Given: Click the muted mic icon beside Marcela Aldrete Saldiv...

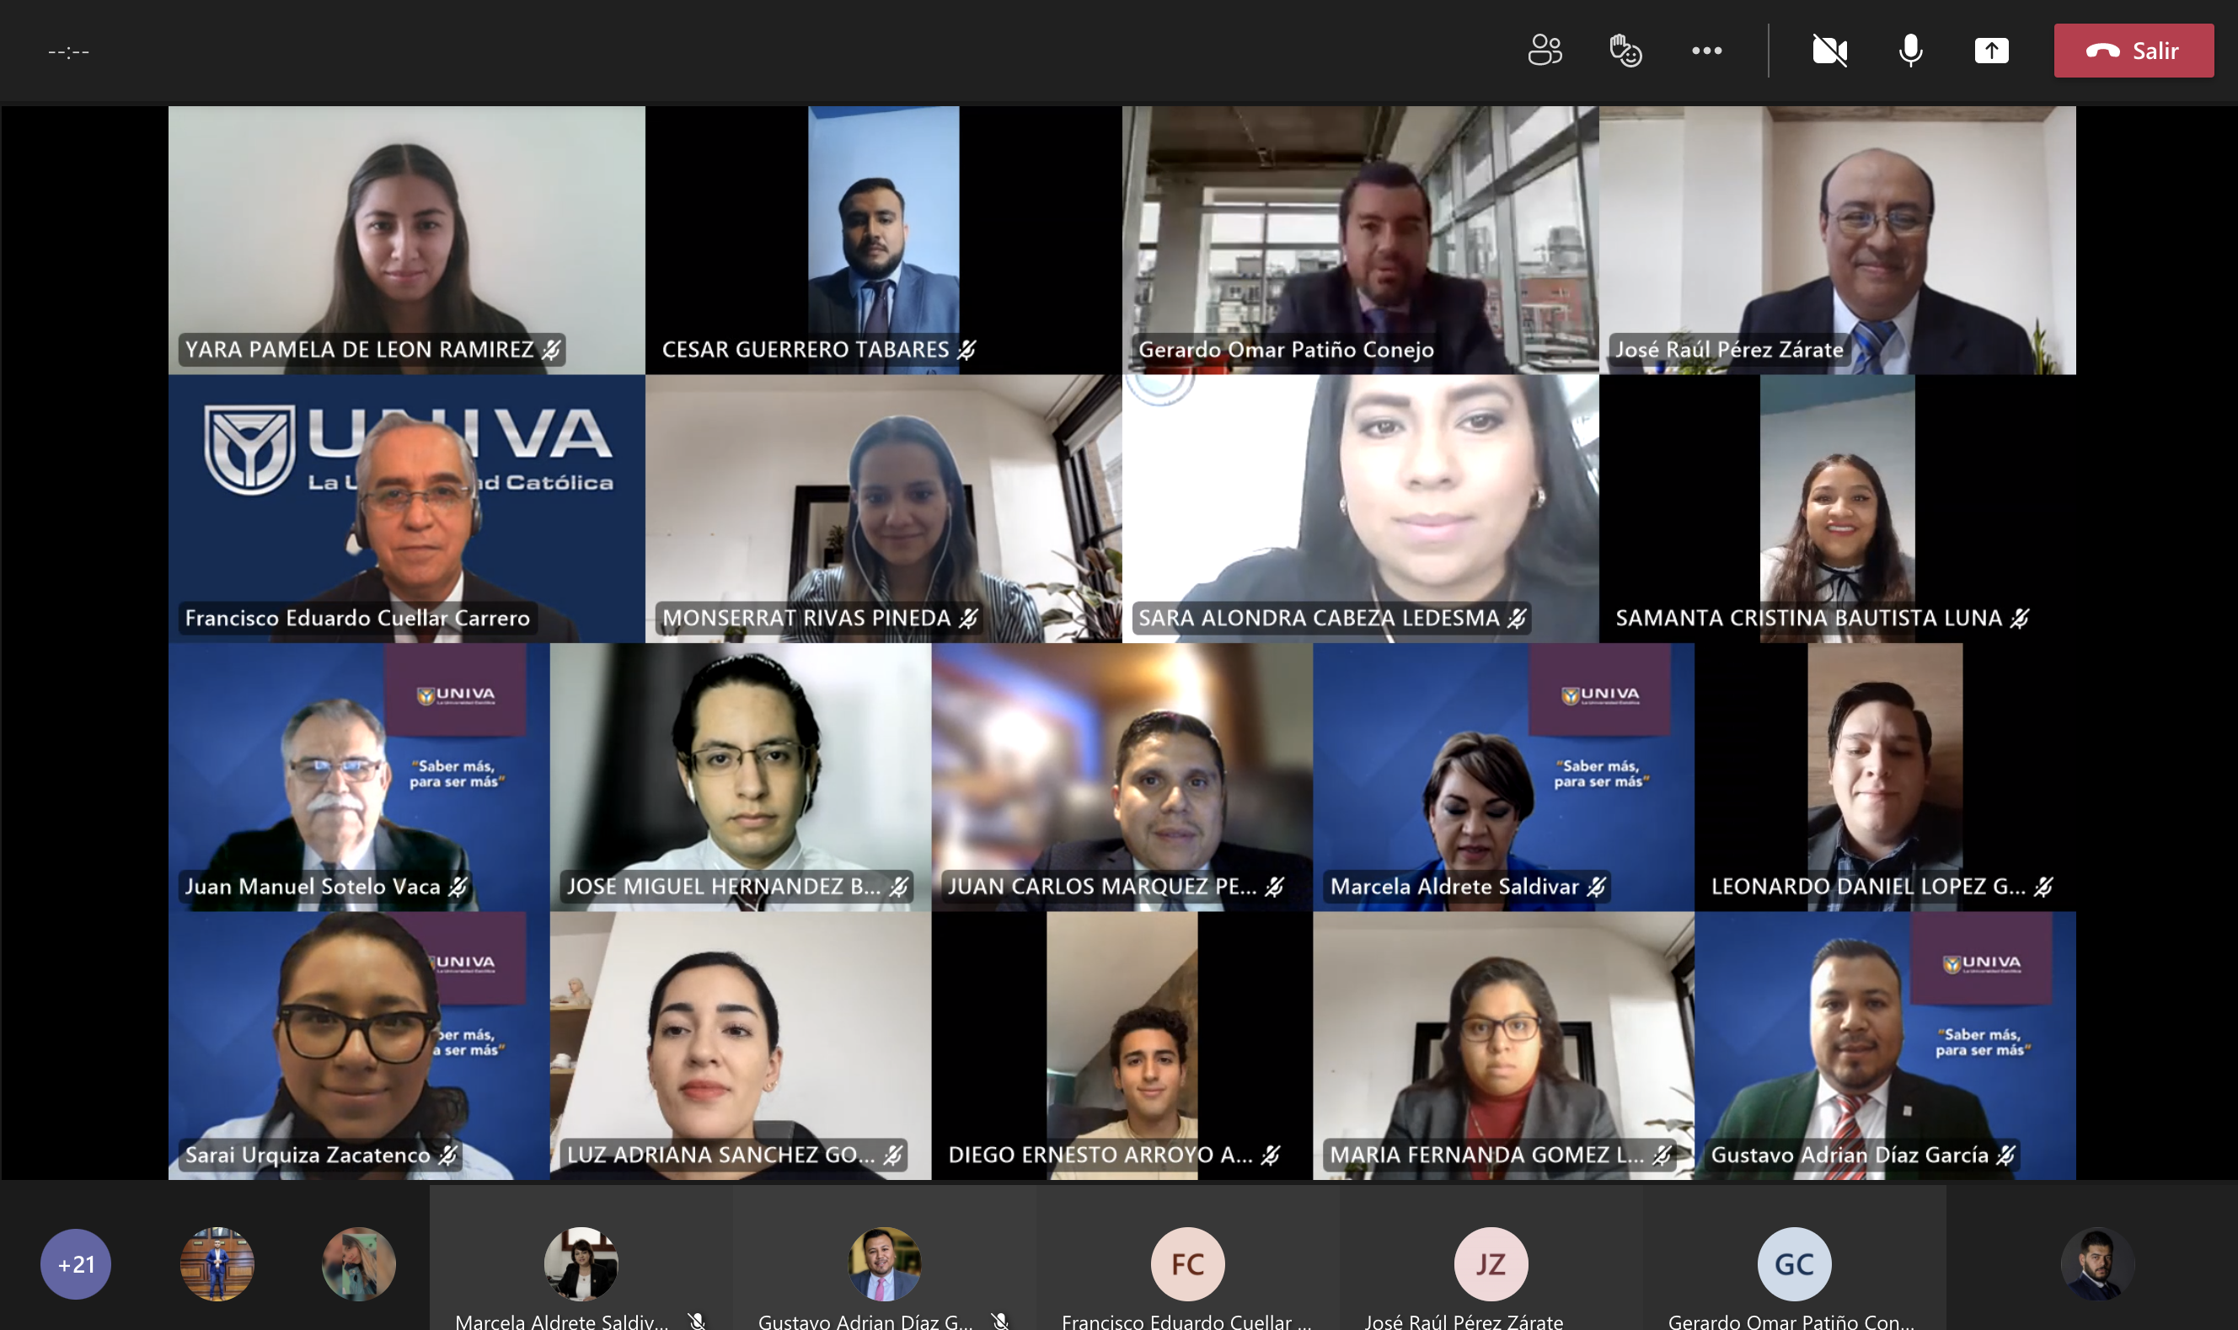Looking at the screenshot, I should click(697, 1321).
